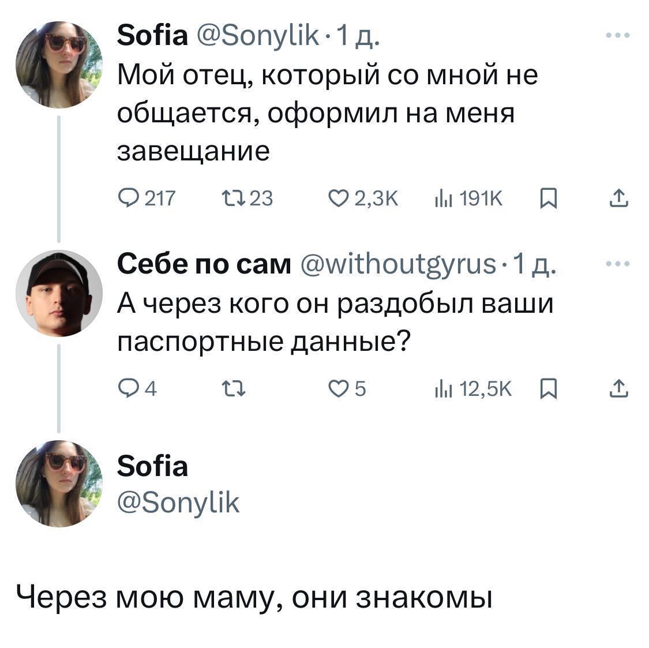The image size is (649, 648).
Task: View analytics showing 191K views
Action: (442, 199)
